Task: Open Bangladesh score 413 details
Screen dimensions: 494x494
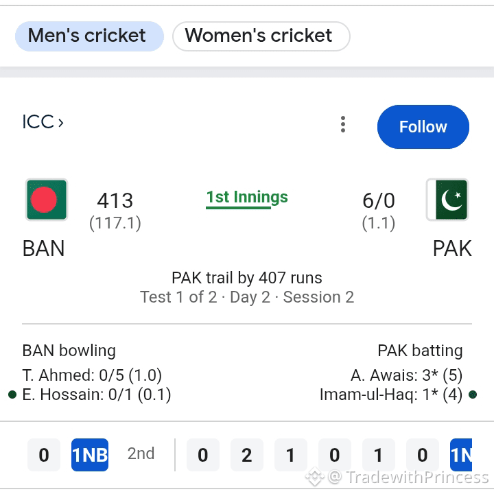Action: (115, 211)
